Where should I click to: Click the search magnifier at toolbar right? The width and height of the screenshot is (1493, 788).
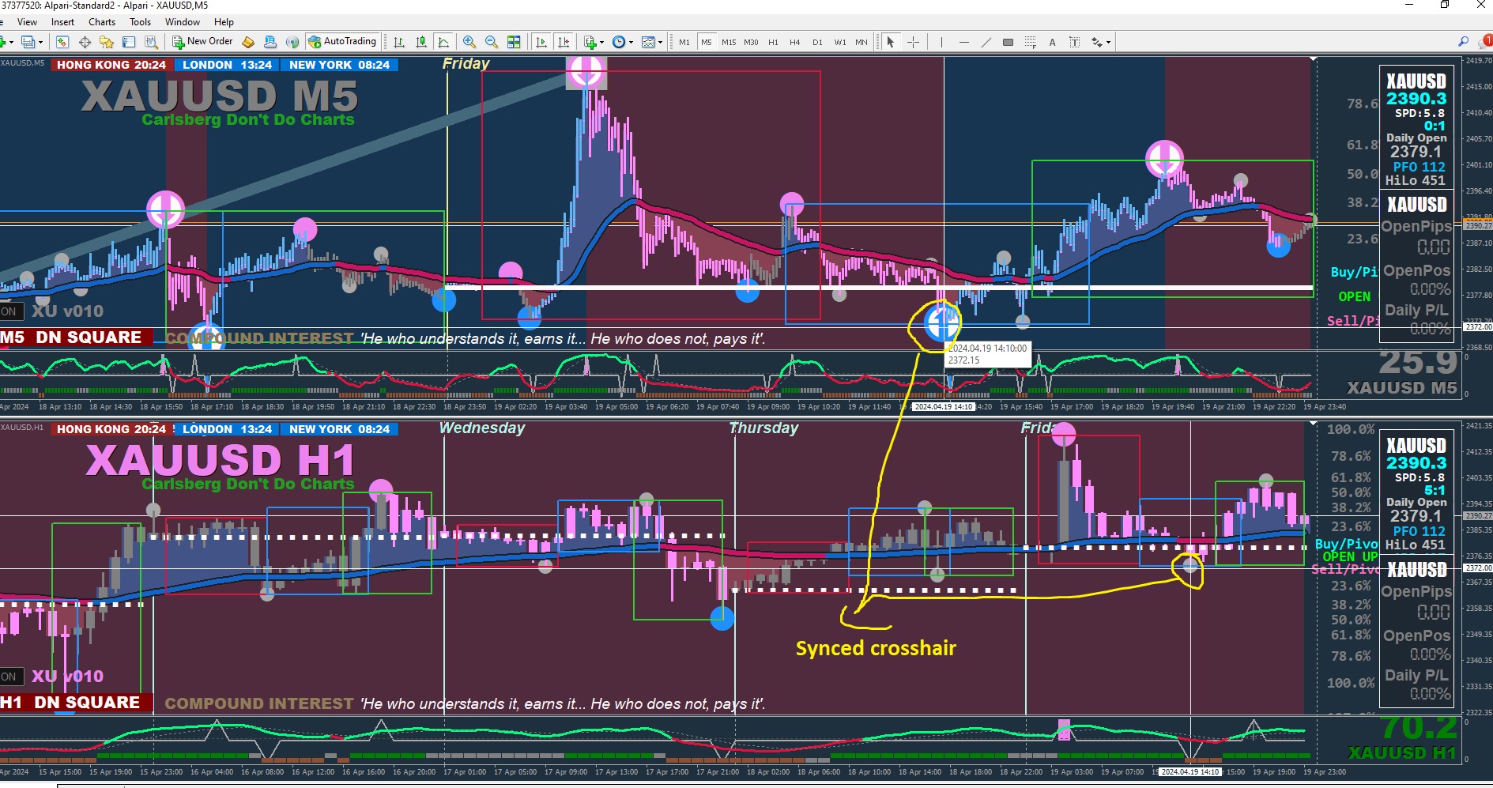click(1463, 42)
